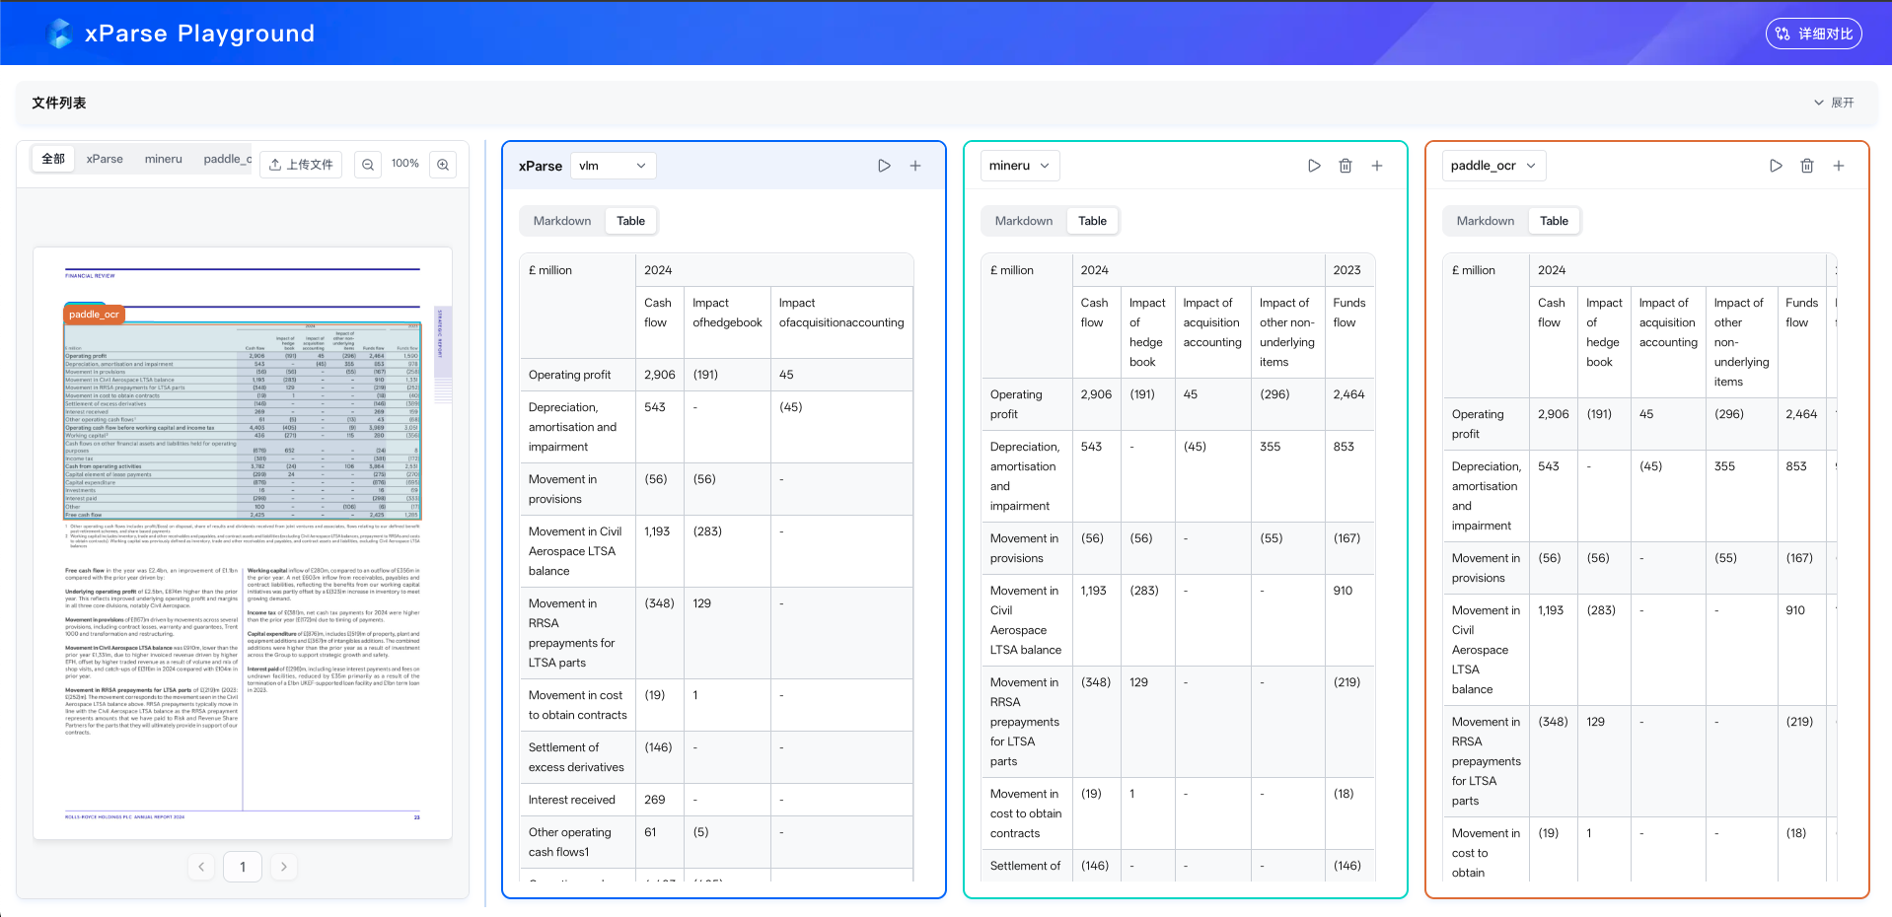Click the page number 1 field
Image resolution: width=1892 pixels, height=917 pixels.
[x=243, y=867]
